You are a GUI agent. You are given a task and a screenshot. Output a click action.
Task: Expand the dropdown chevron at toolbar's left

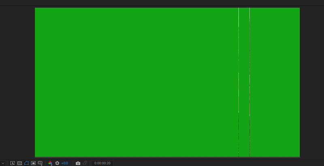click(x=3, y=163)
